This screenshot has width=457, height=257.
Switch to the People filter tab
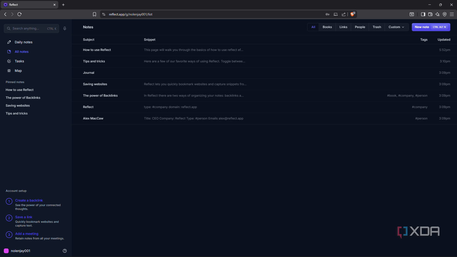pos(360,27)
